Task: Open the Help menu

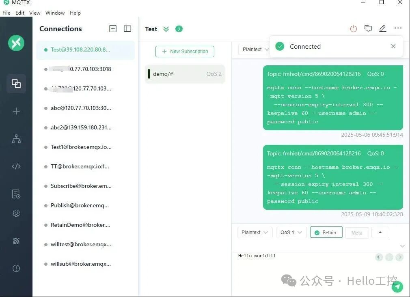Action: pos(76,13)
